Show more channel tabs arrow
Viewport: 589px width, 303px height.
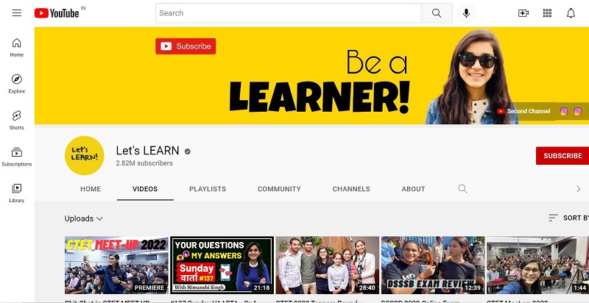[x=579, y=188]
